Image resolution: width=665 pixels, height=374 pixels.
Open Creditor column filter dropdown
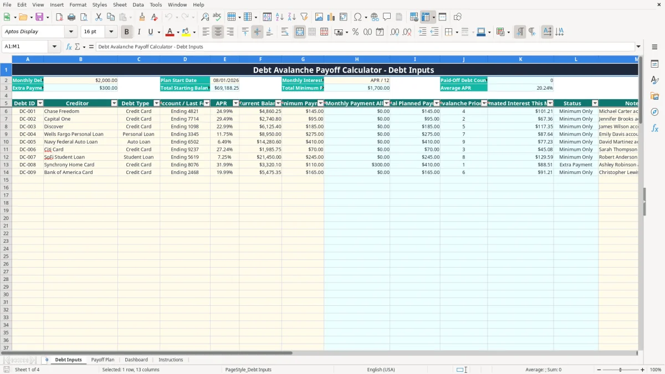(x=114, y=103)
